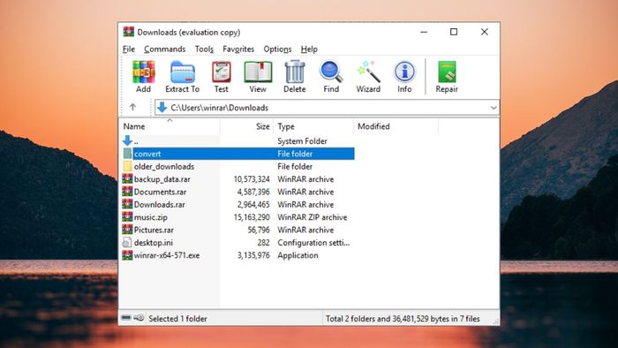Image resolution: width=618 pixels, height=348 pixels.
Task: Click the WinRAR title bar icon
Action: tap(129, 32)
